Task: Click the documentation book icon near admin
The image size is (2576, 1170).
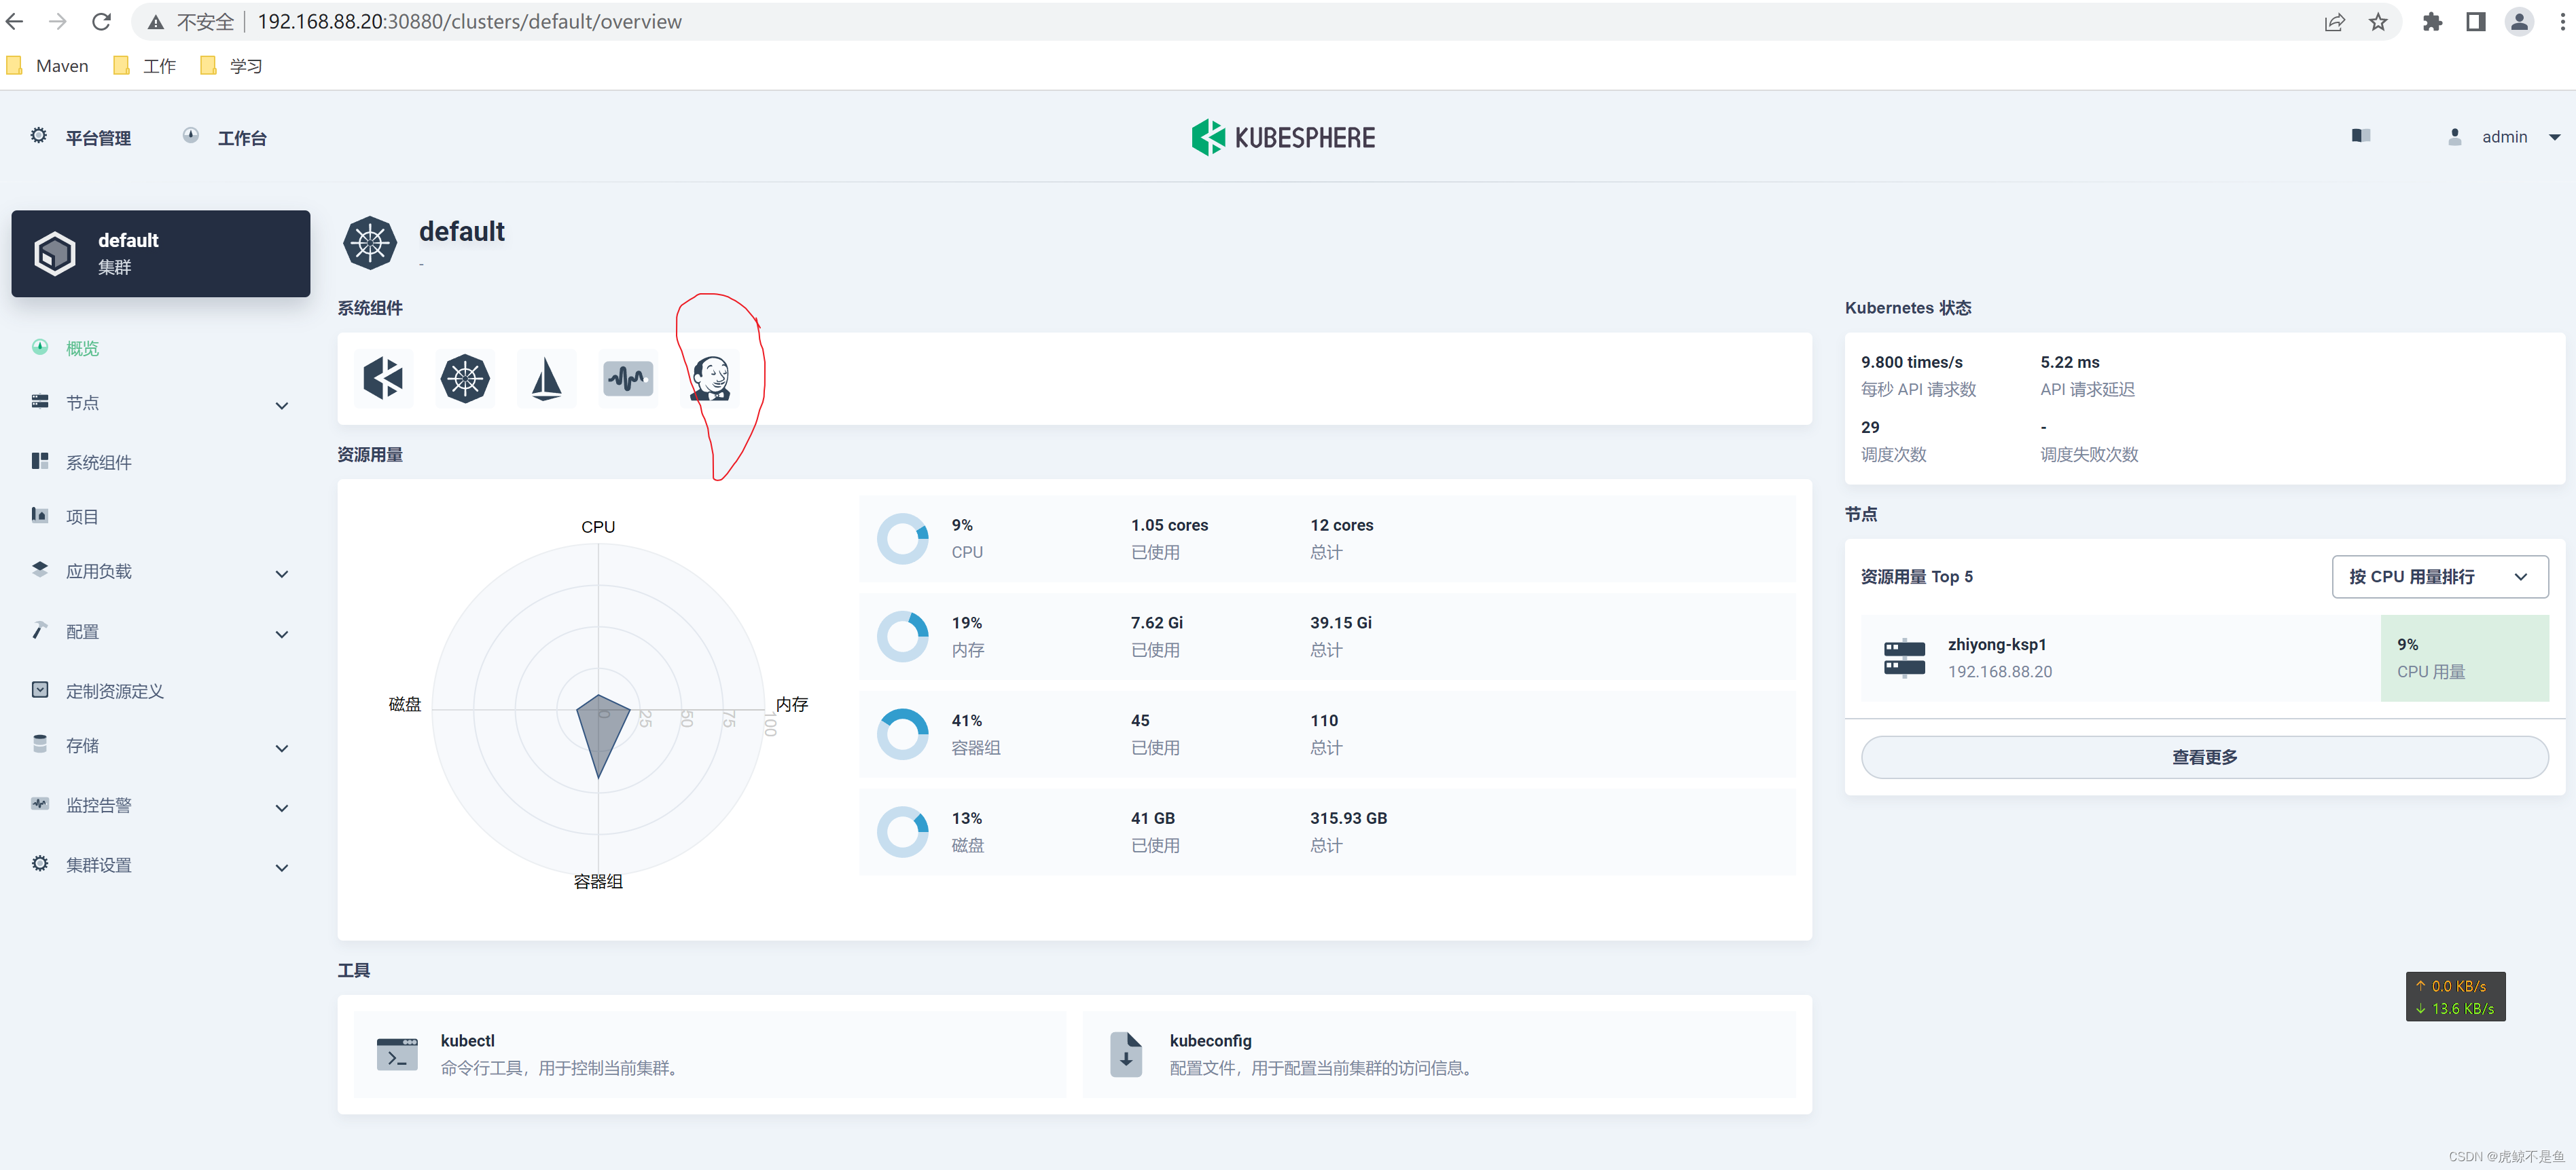Action: 2361,136
